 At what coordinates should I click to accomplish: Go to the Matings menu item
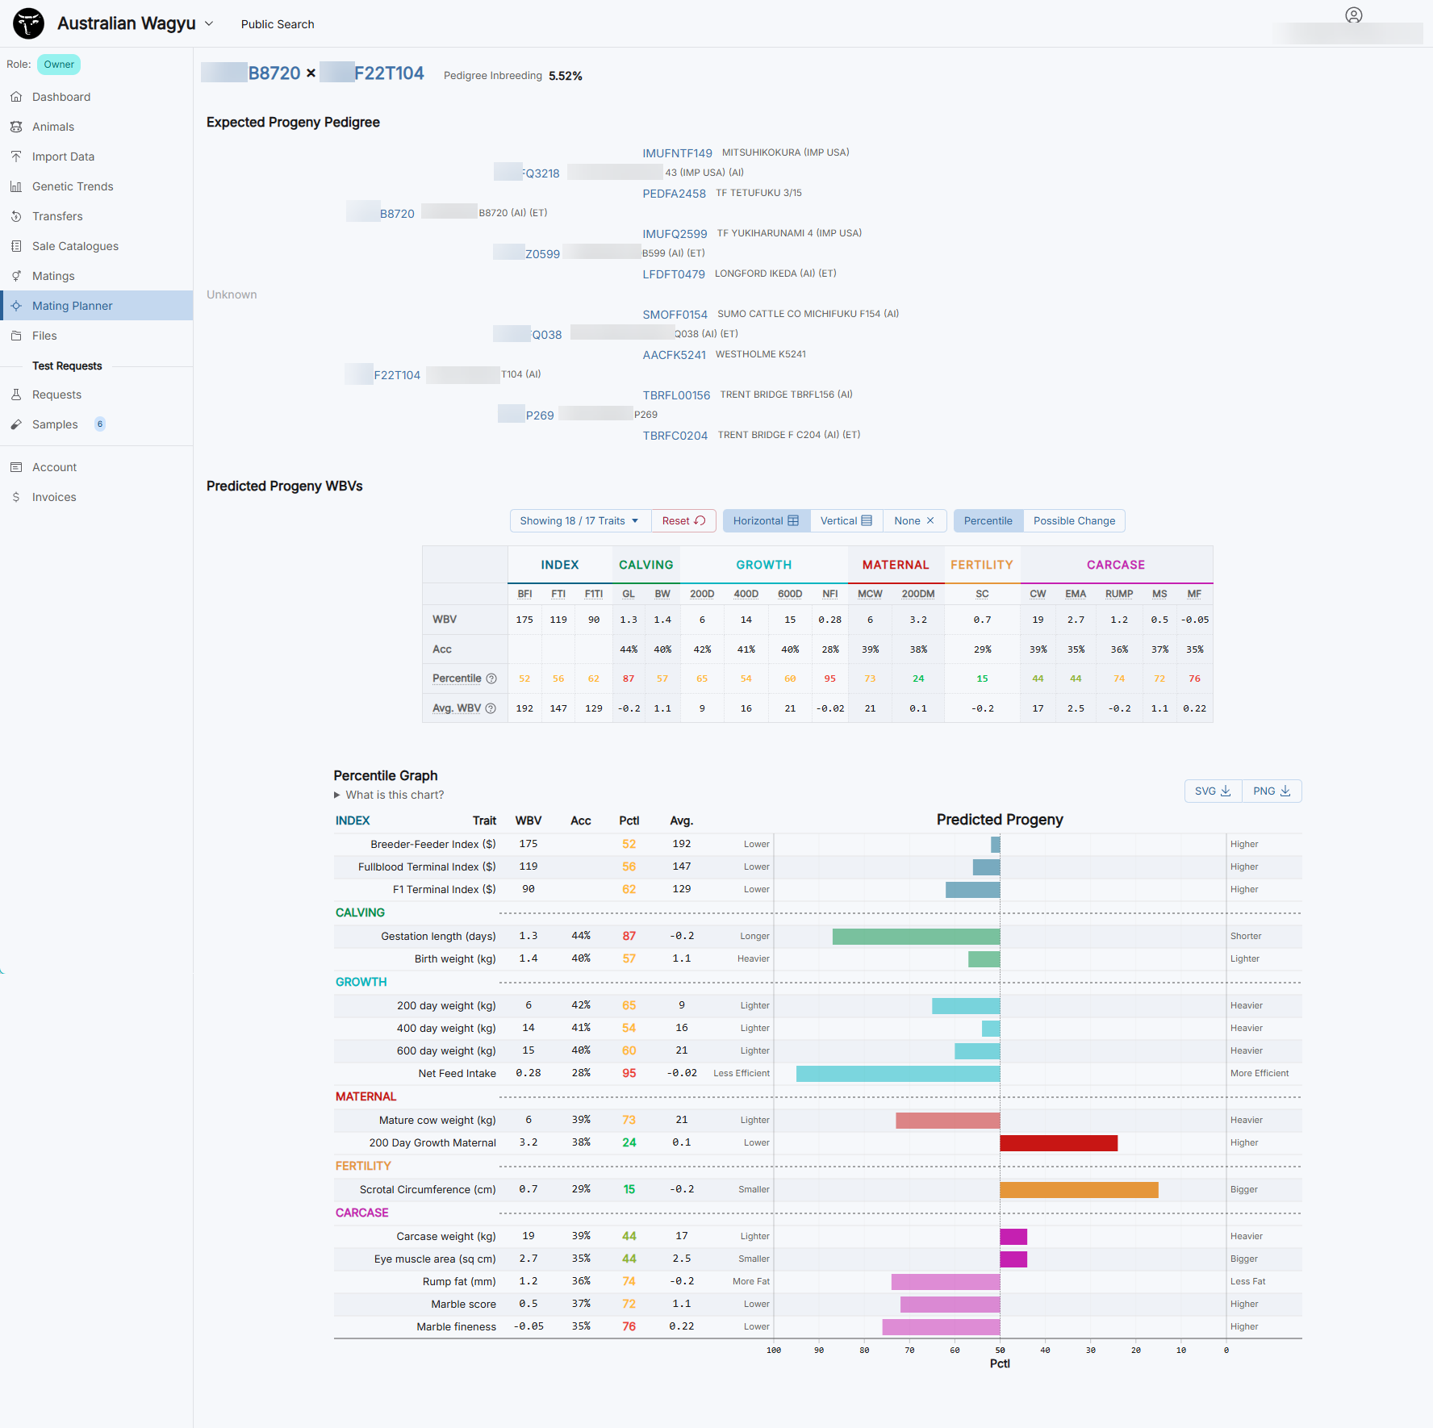tap(53, 276)
